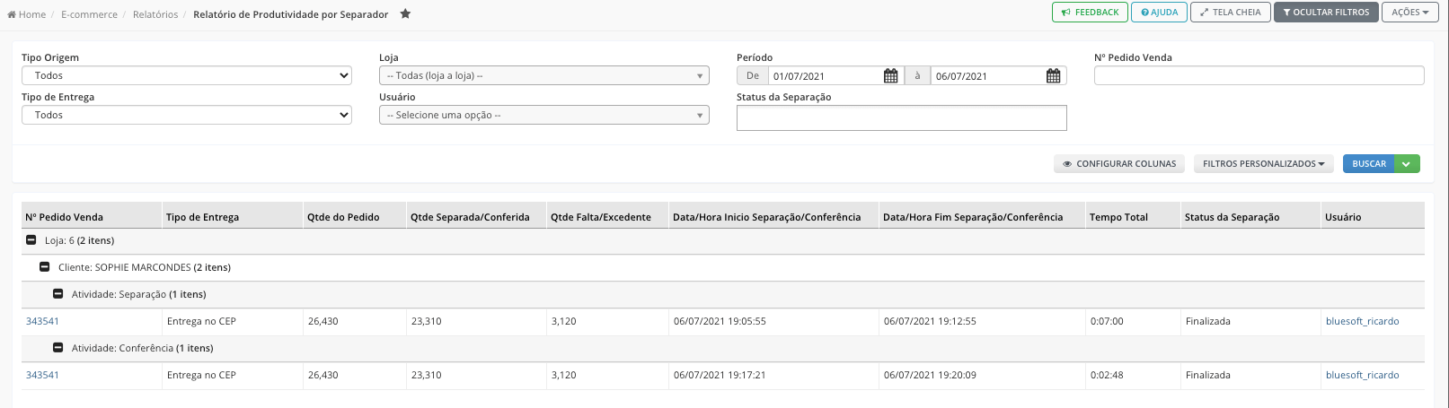Screen dimensions: 1449x408
Task: Open the Filtros Personalizados dropdown
Action: (x=1264, y=164)
